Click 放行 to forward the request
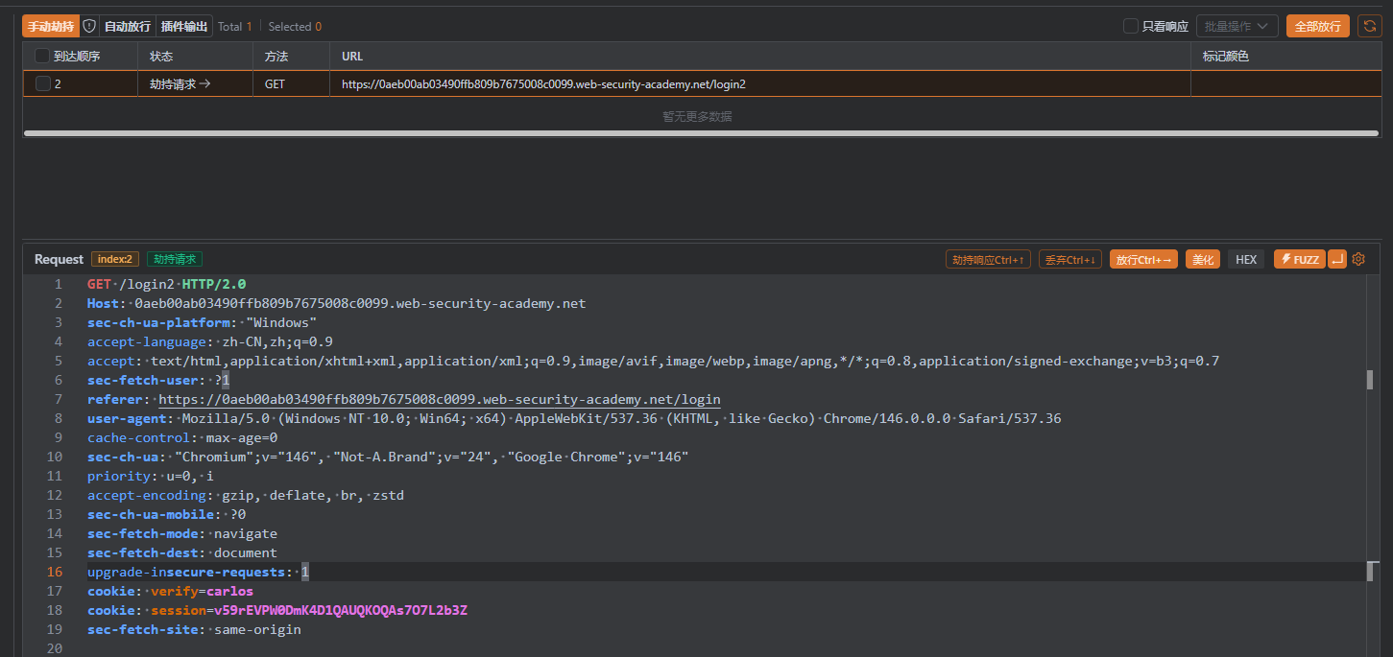This screenshot has height=657, width=1393. pyautogui.click(x=1143, y=259)
